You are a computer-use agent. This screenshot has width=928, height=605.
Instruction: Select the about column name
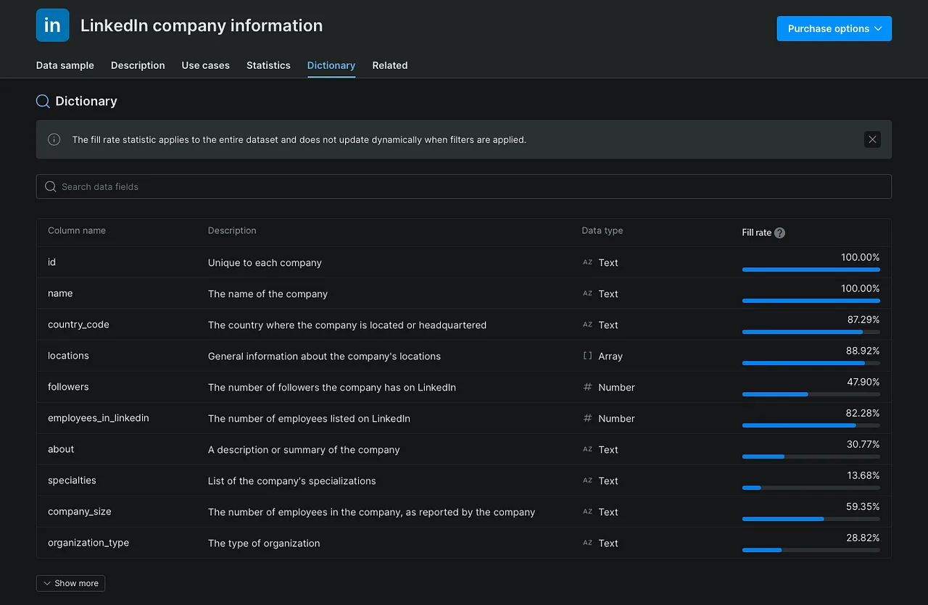(x=61, y=449)
